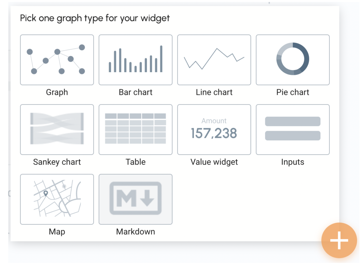Select the Table grid icon tile

coord(135,129)
